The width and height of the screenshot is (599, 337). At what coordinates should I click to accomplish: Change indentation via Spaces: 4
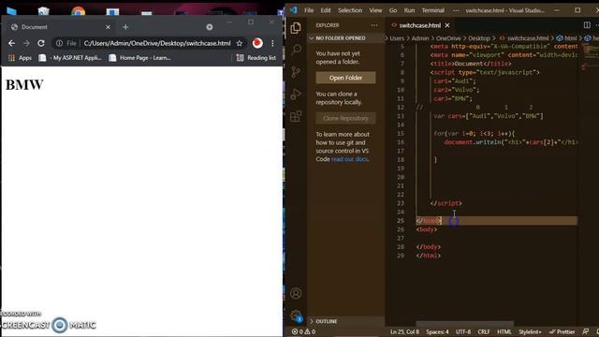[x=437, y=331]
